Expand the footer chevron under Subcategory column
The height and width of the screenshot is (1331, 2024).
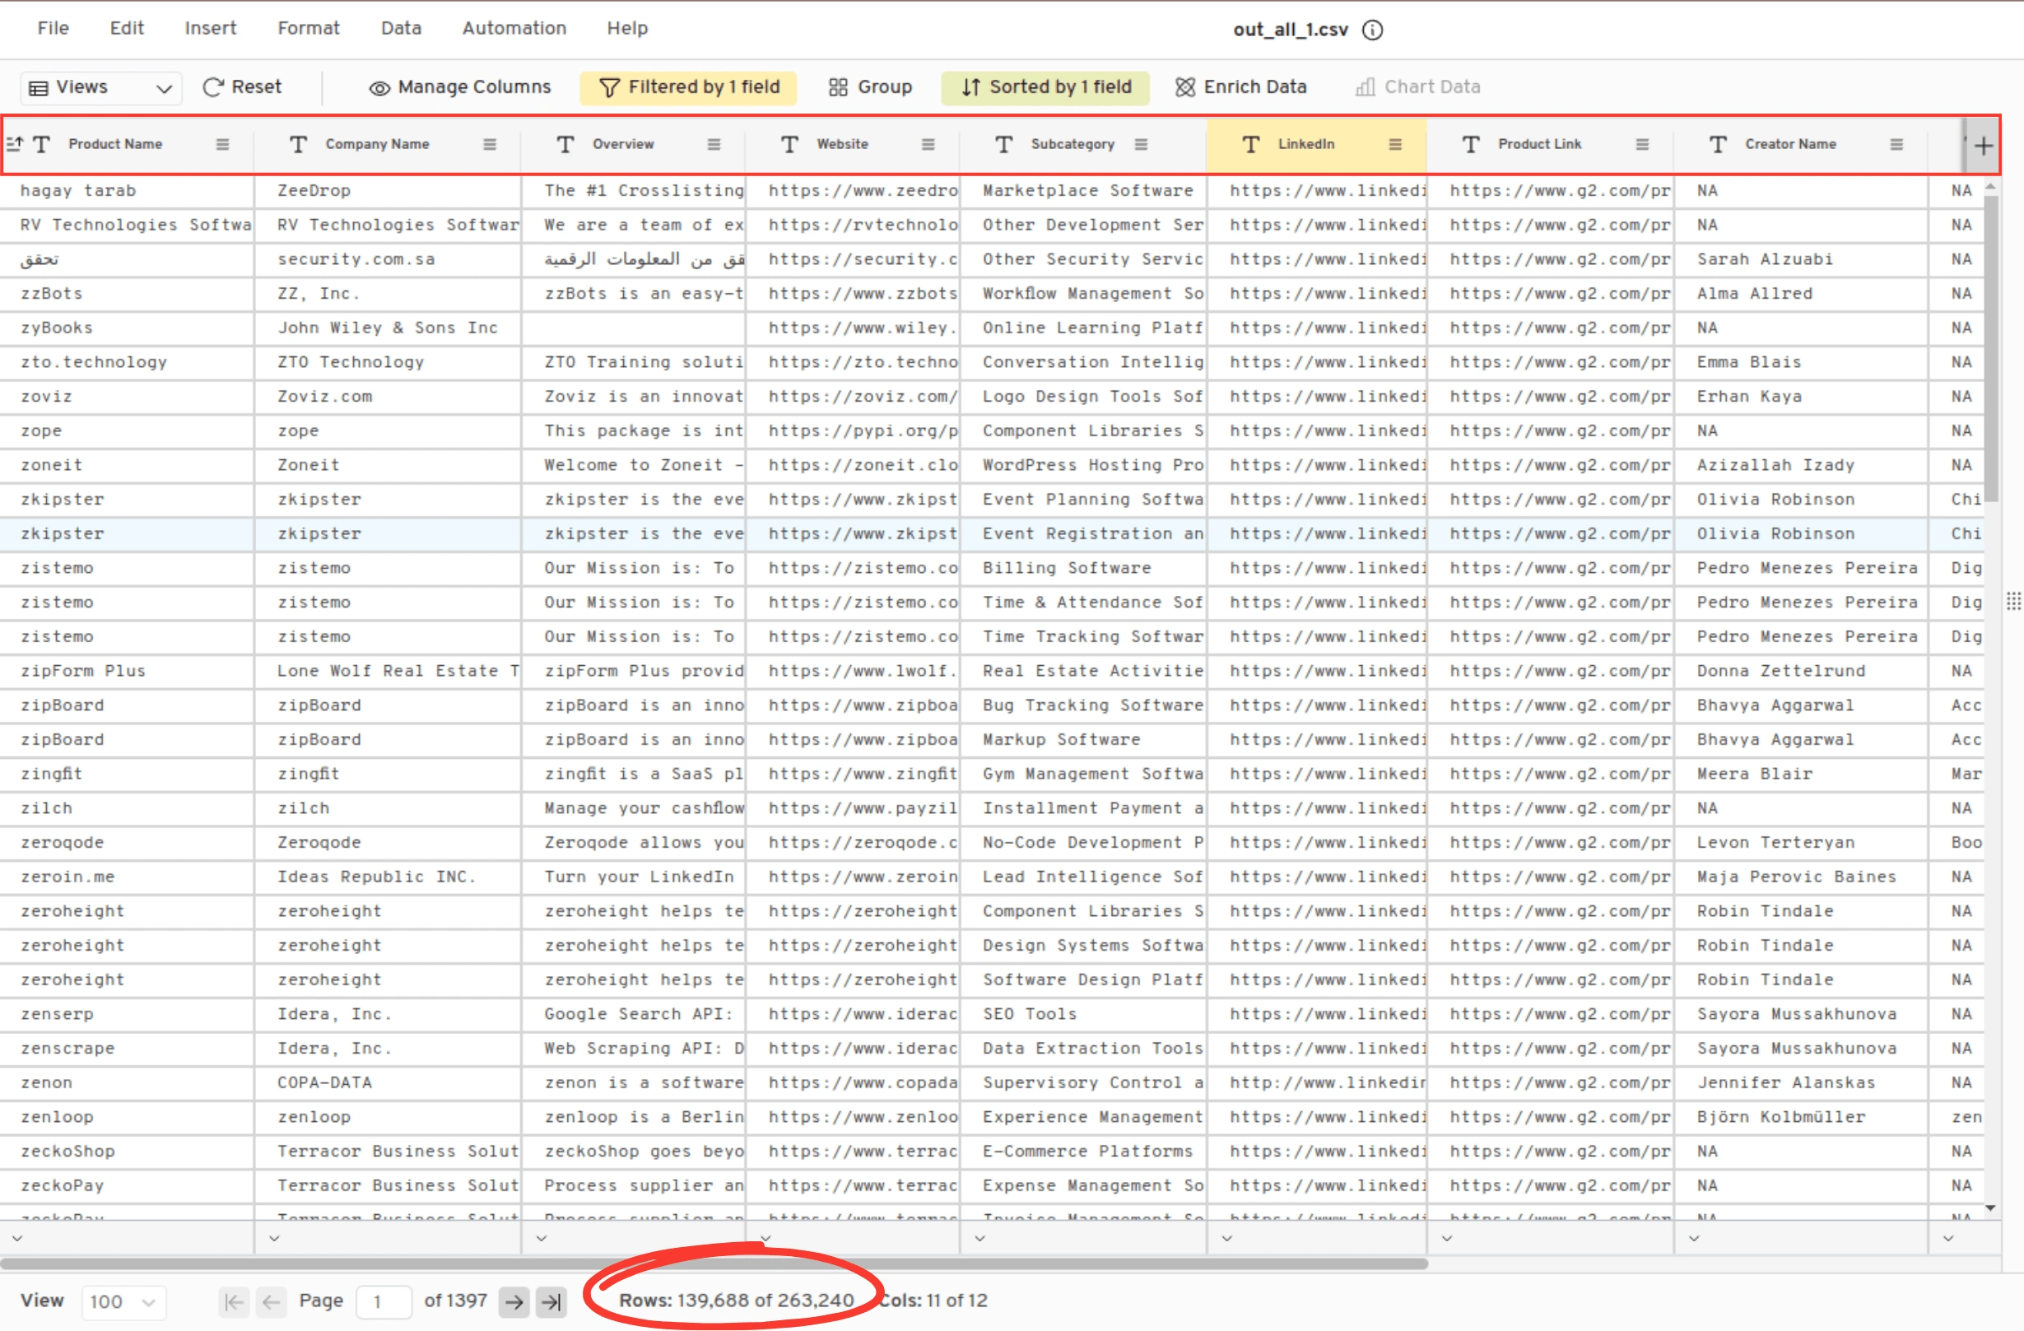coord(979,1238)
